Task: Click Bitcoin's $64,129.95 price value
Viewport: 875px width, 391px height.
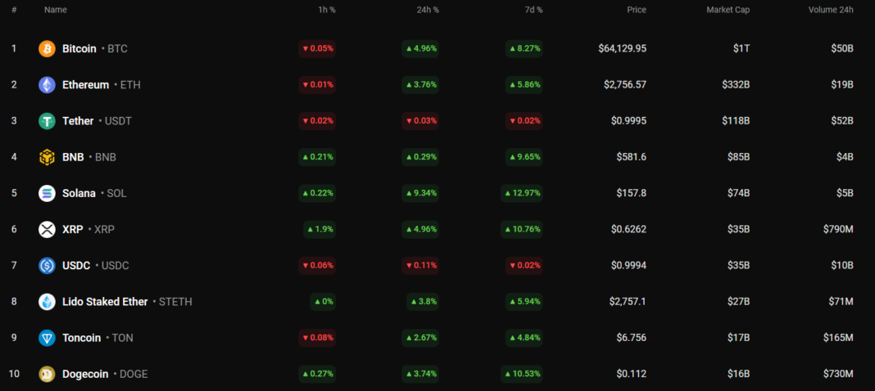Action: [622, 48]
